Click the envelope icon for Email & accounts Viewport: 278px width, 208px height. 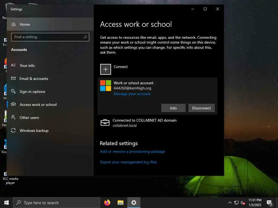point(13,78)
